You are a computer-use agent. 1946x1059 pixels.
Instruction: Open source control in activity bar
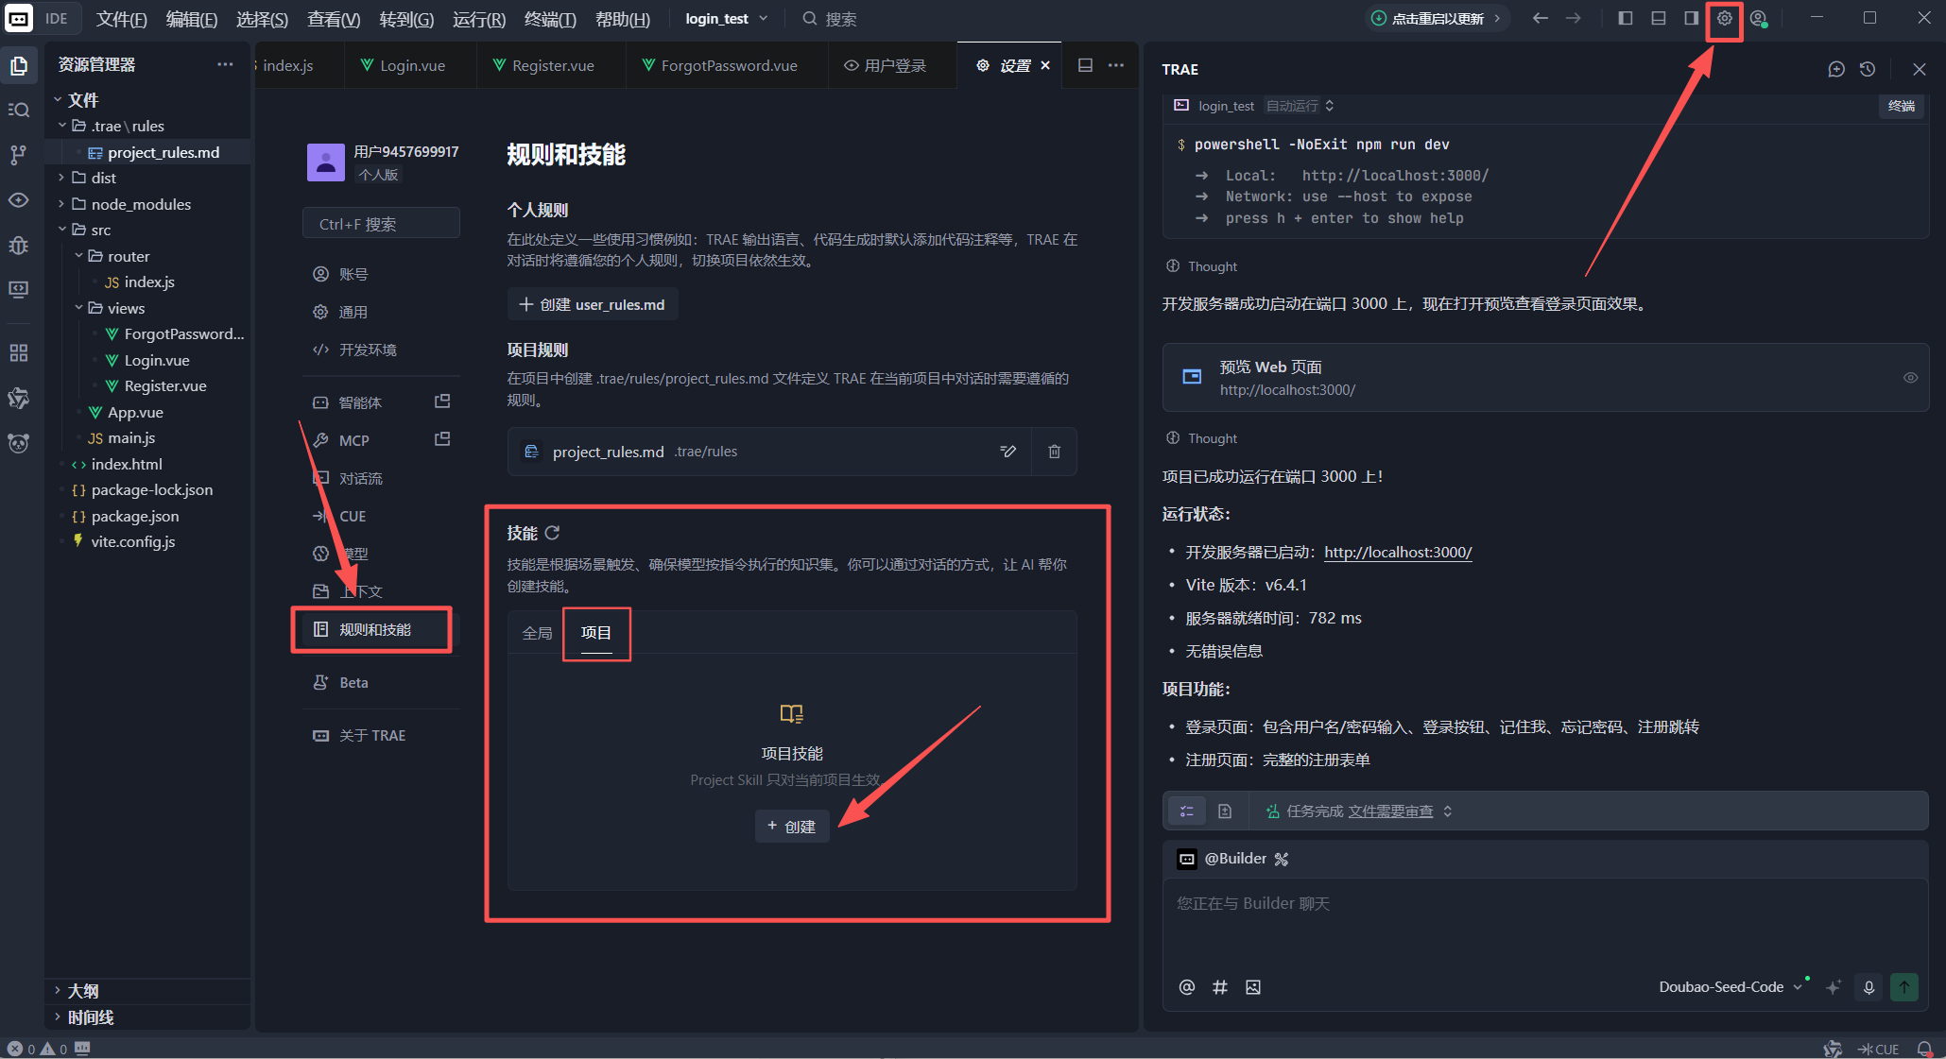pos(18,155)
